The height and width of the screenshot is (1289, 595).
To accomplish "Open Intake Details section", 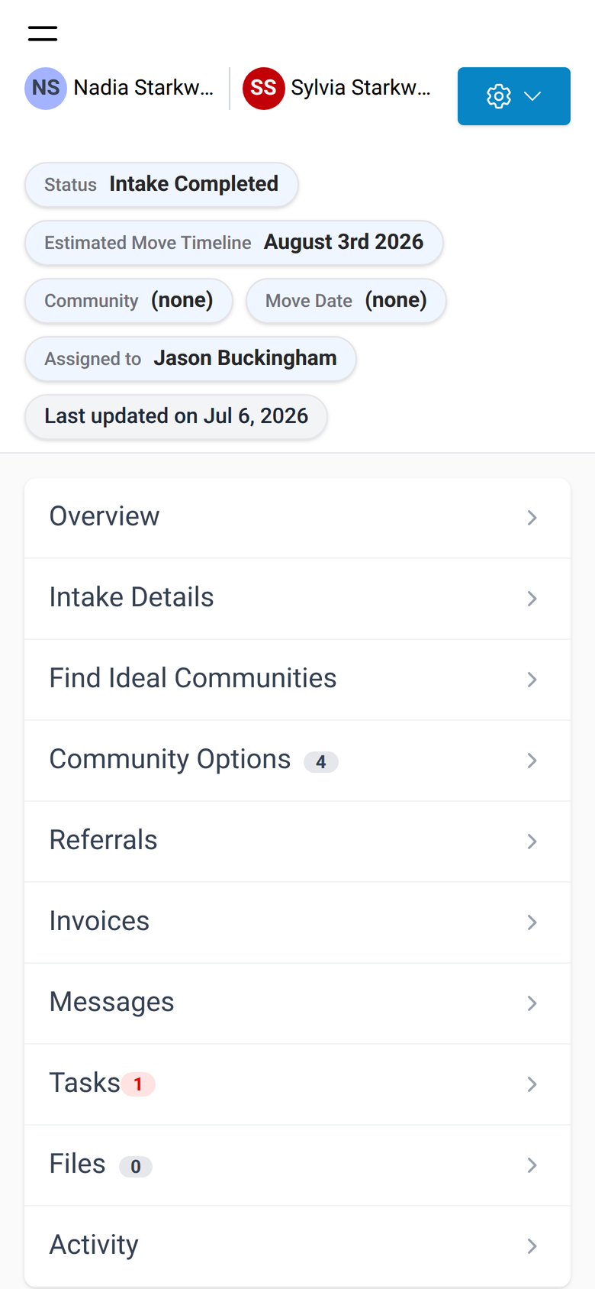I will (297, 599).
